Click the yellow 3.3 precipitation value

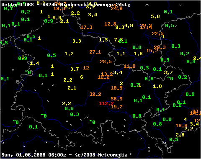tap(77, 41)
